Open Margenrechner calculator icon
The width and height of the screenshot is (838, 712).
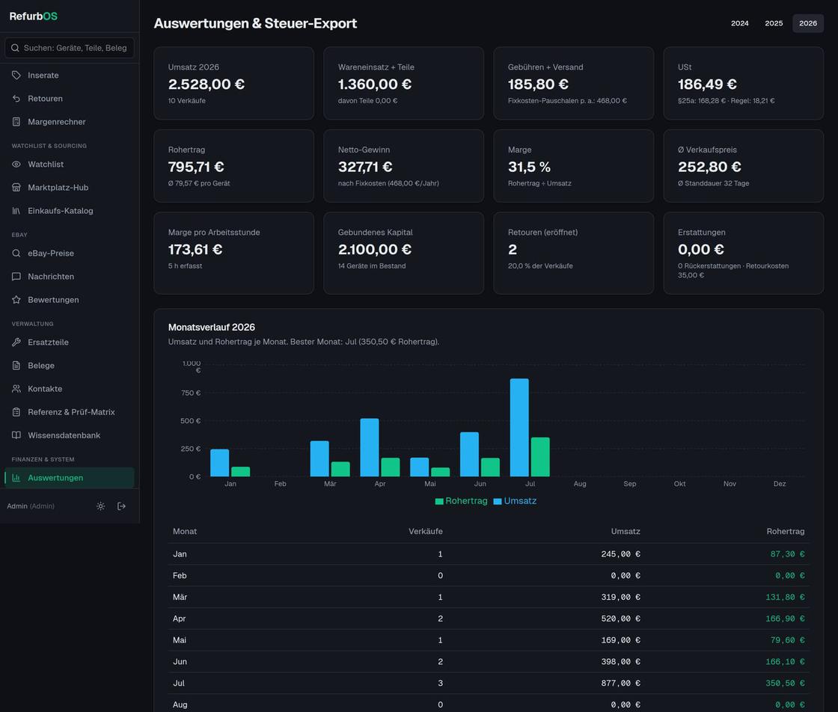(16, 122)
